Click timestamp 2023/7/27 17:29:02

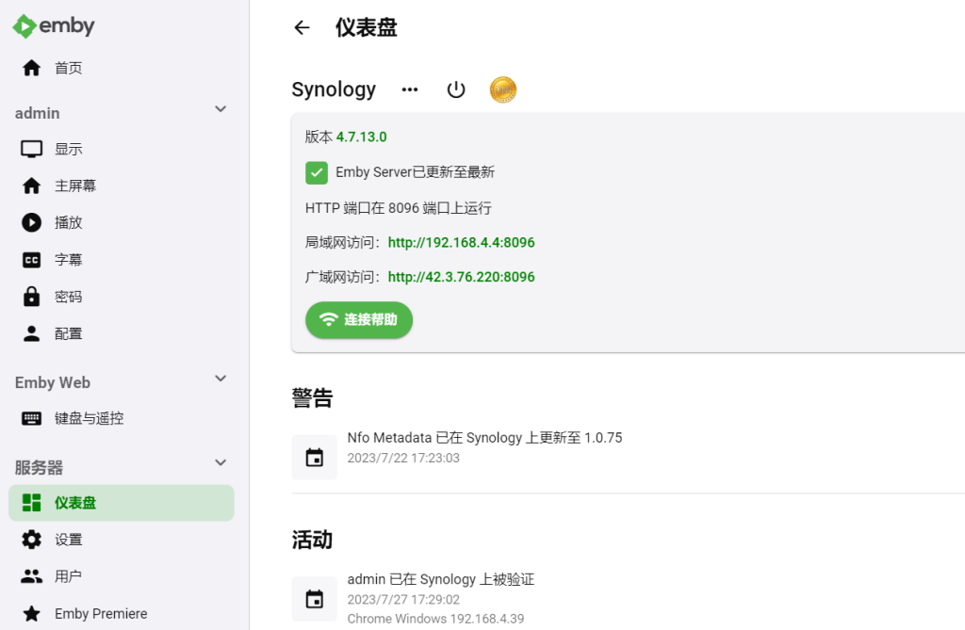(x=403, y=599)
